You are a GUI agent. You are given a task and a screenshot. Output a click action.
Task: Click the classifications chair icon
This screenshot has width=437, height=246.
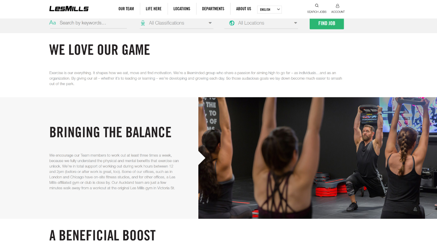pos(143,23)
